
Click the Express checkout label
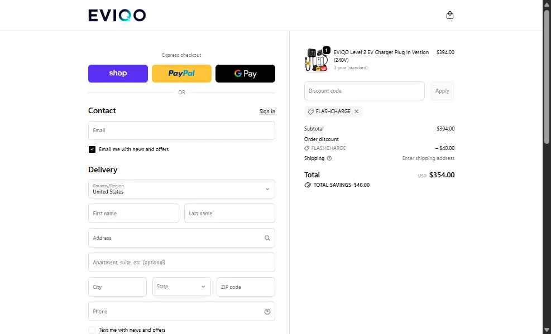[181, 55]
